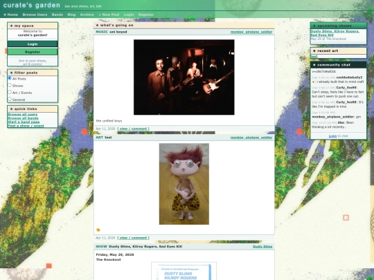Click the dark Login button in my space
Image resolution: width=374 pixels, height=280 pixels.
click(33, 44)
